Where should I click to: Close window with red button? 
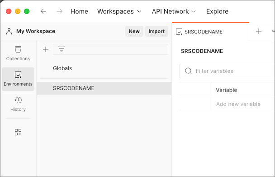(x=9, y=11)
